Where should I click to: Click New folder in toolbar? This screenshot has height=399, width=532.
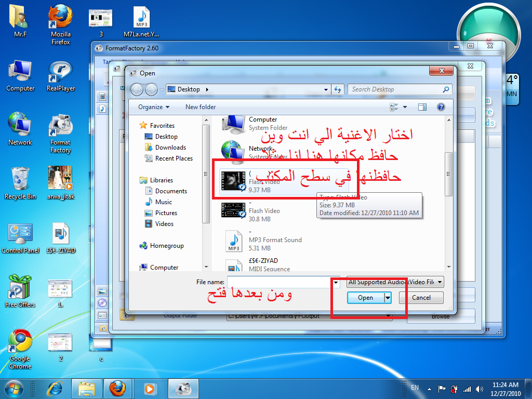(x=201, y=107)
